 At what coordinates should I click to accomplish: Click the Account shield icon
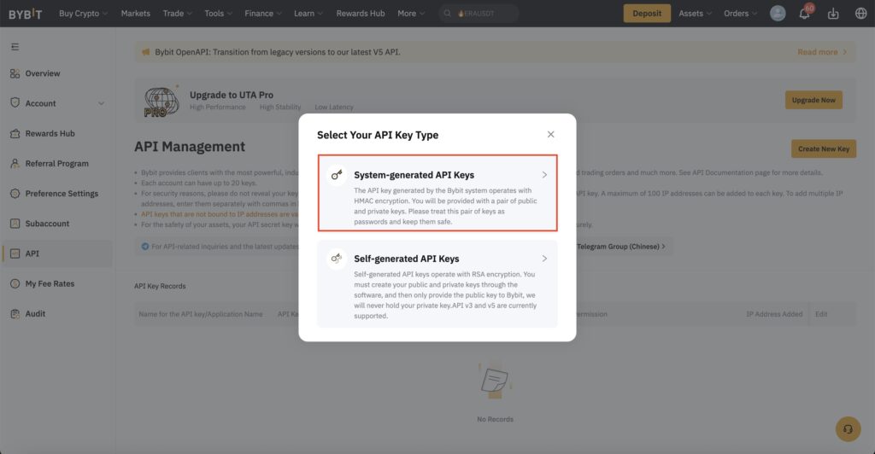click(15, 103)
